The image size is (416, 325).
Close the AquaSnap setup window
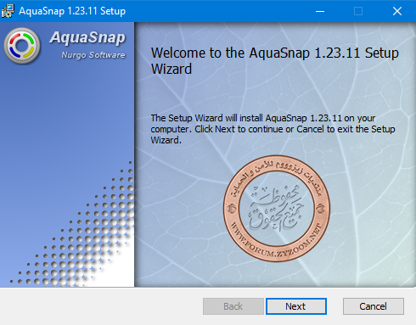click(x=397, y=11)
